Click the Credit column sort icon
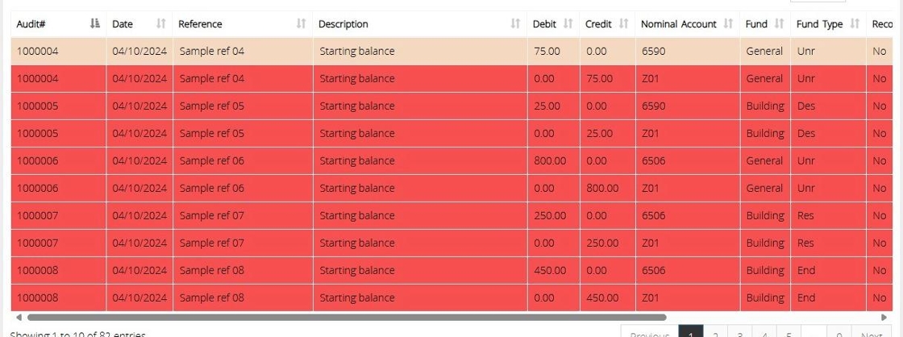This screenshot has height=337, width=903. coord(623,24)
